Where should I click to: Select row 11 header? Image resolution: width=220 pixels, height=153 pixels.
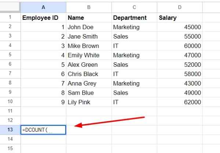(10, 111)
